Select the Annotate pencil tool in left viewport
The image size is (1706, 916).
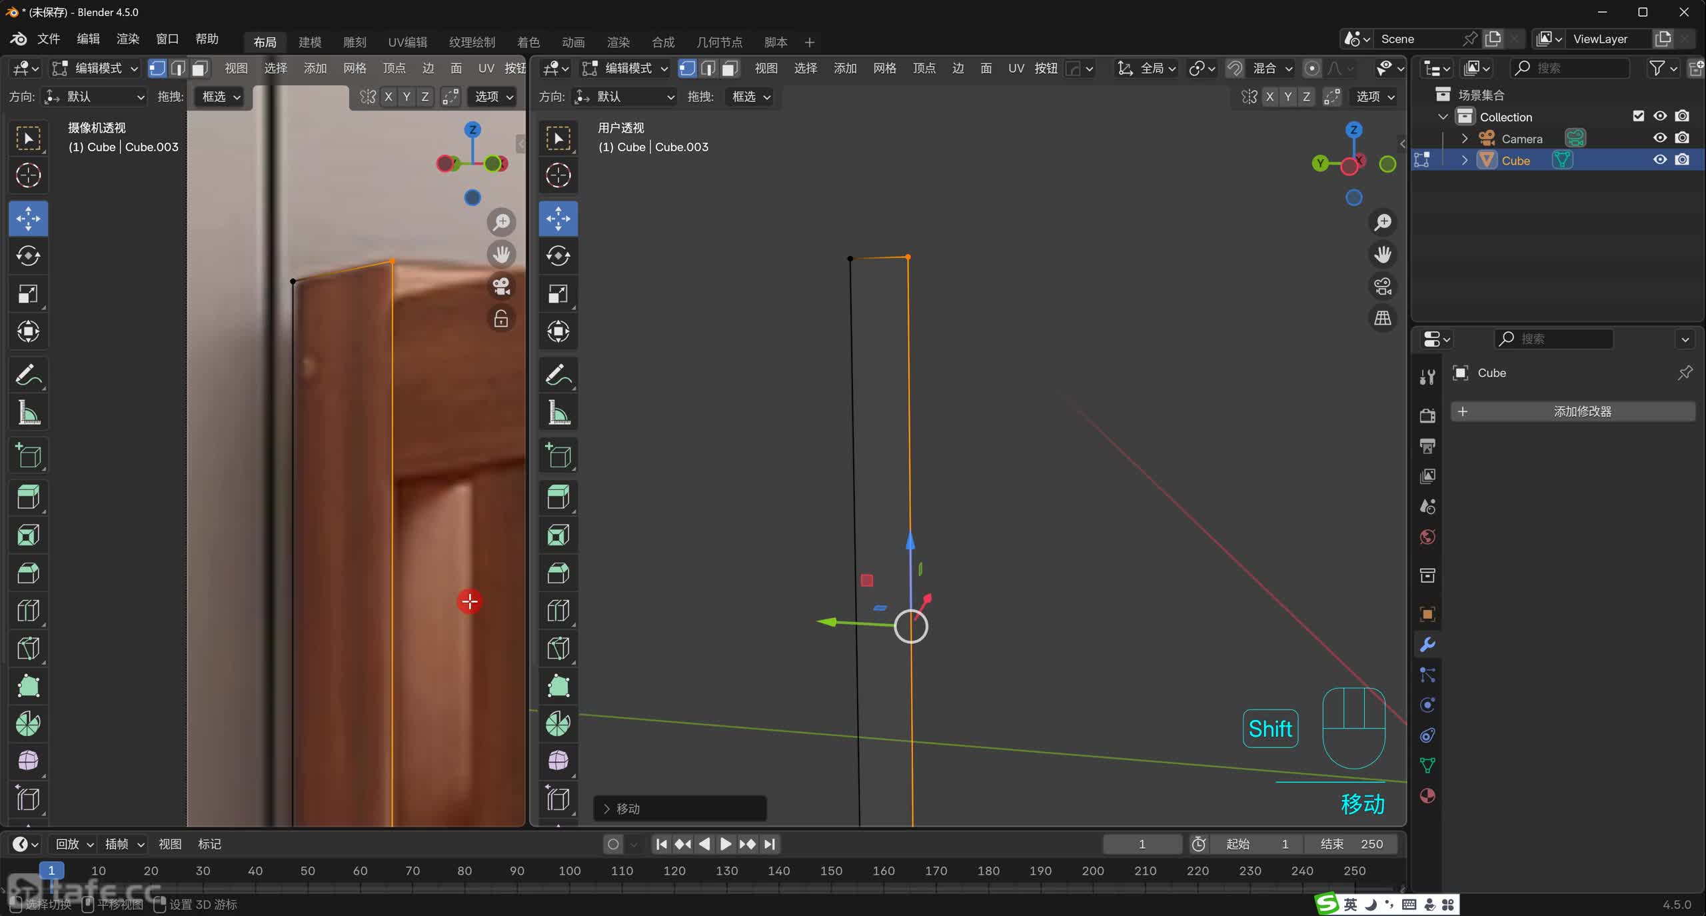pos(28,375)
